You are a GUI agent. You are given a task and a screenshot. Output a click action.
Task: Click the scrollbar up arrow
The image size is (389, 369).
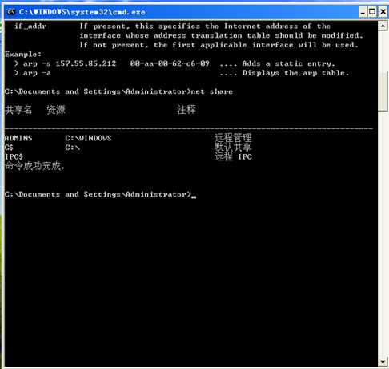tap(383, 26)
